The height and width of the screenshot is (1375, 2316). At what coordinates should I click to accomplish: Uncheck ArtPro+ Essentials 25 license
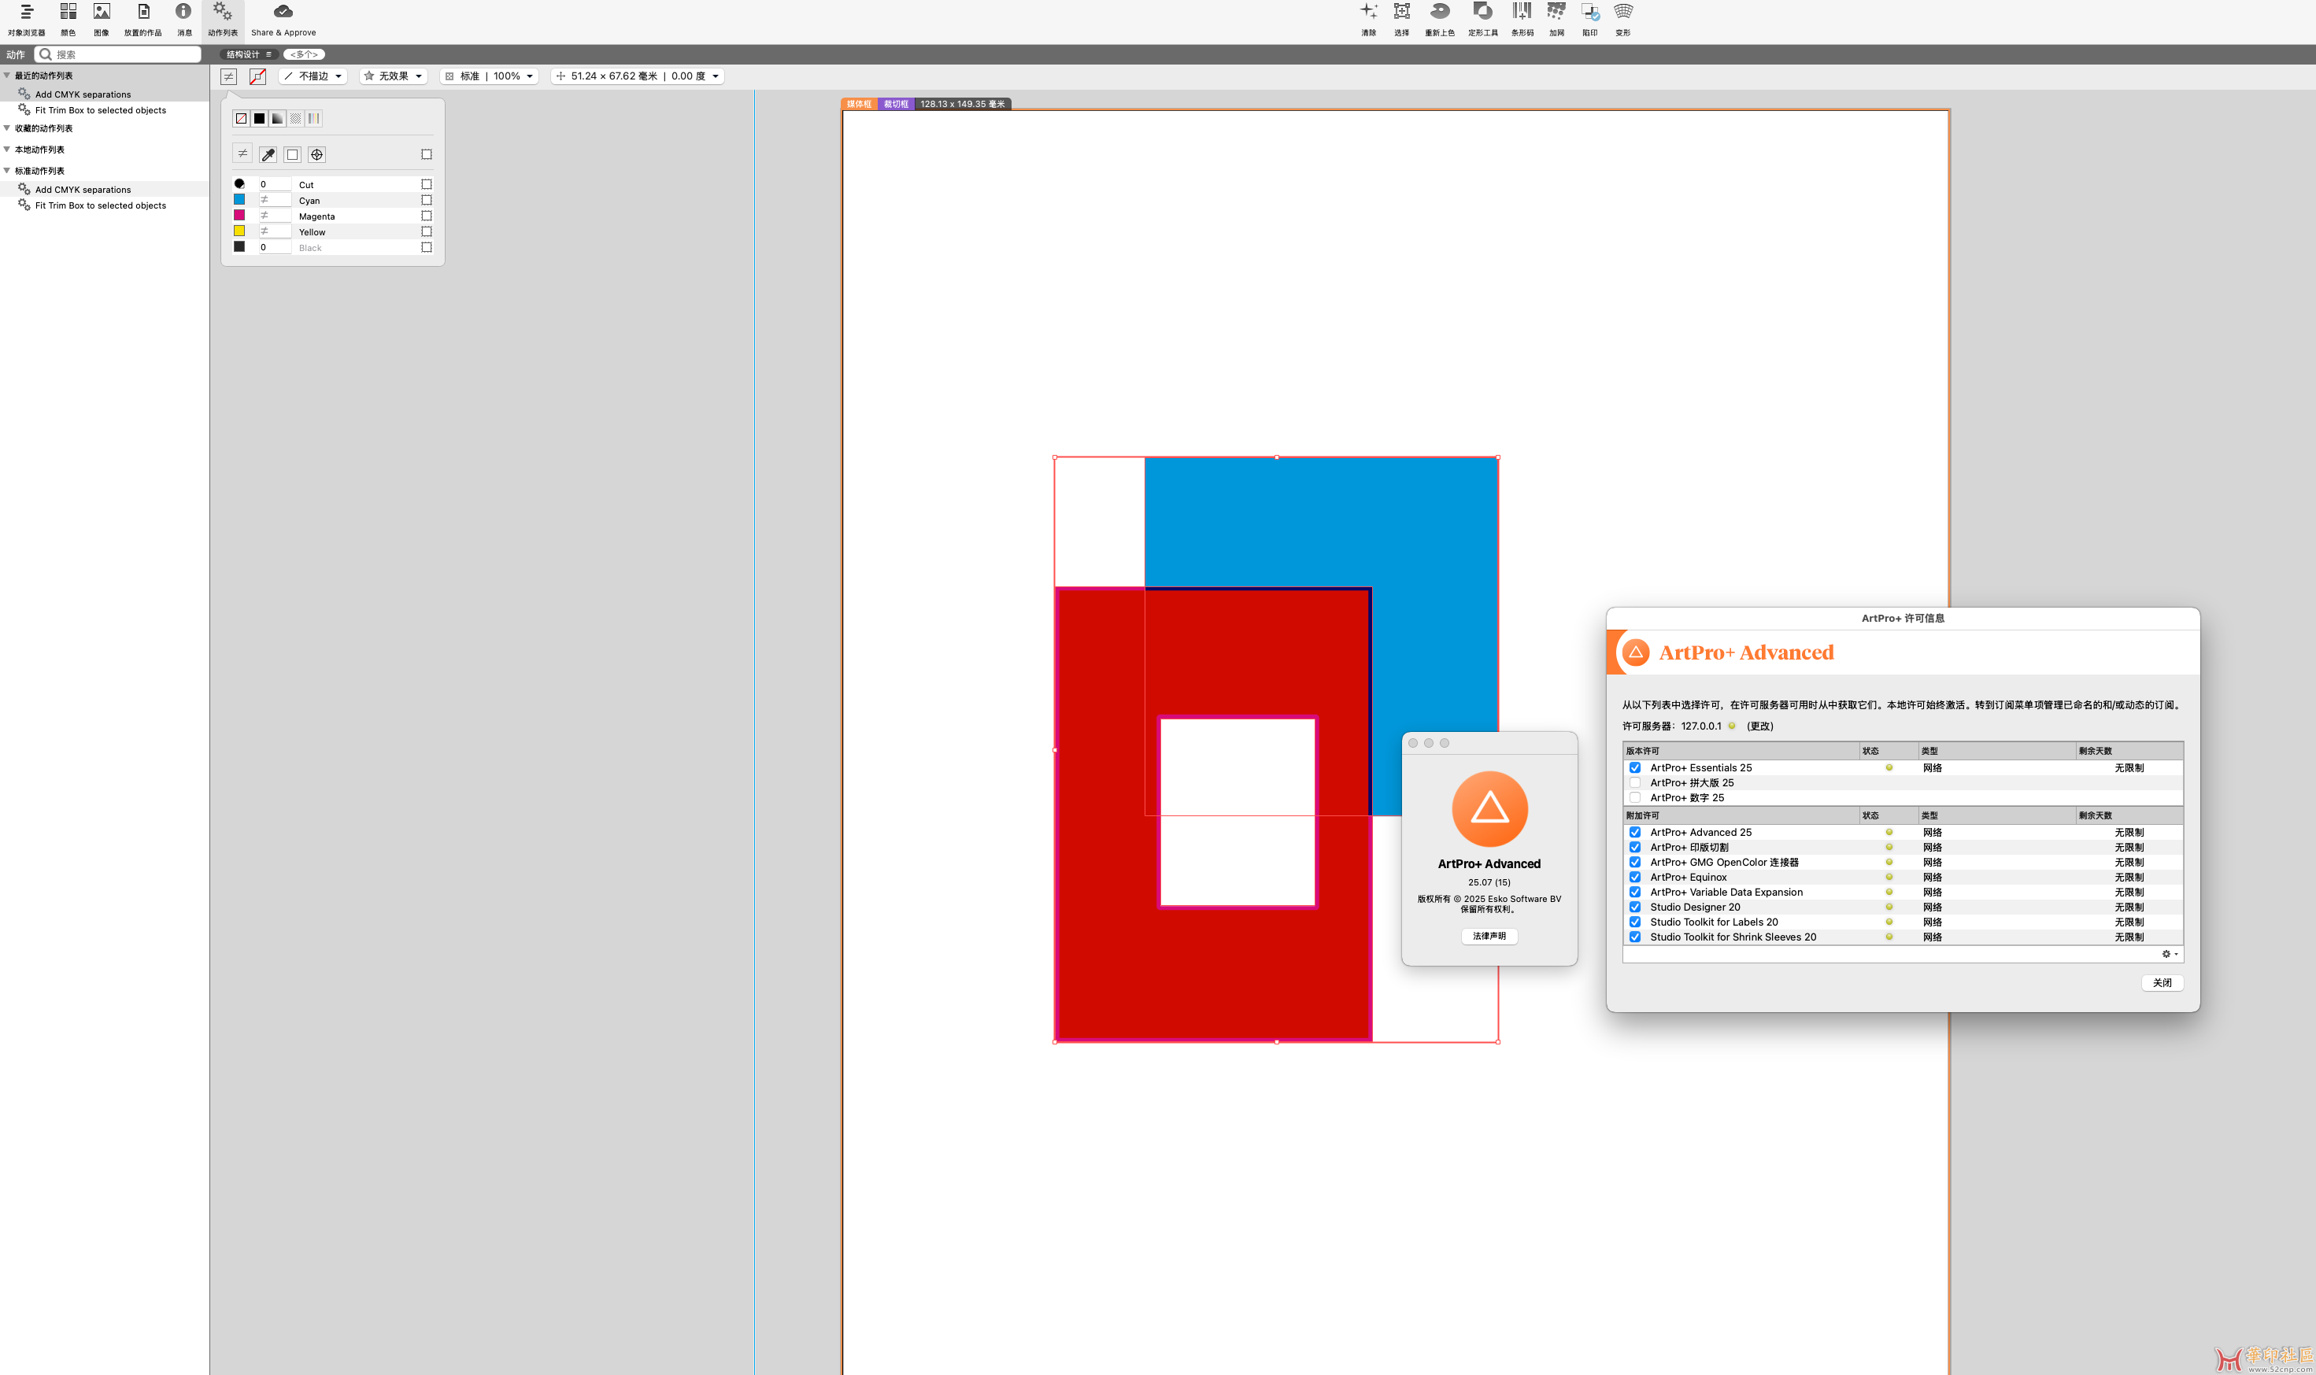(1635, 767)
